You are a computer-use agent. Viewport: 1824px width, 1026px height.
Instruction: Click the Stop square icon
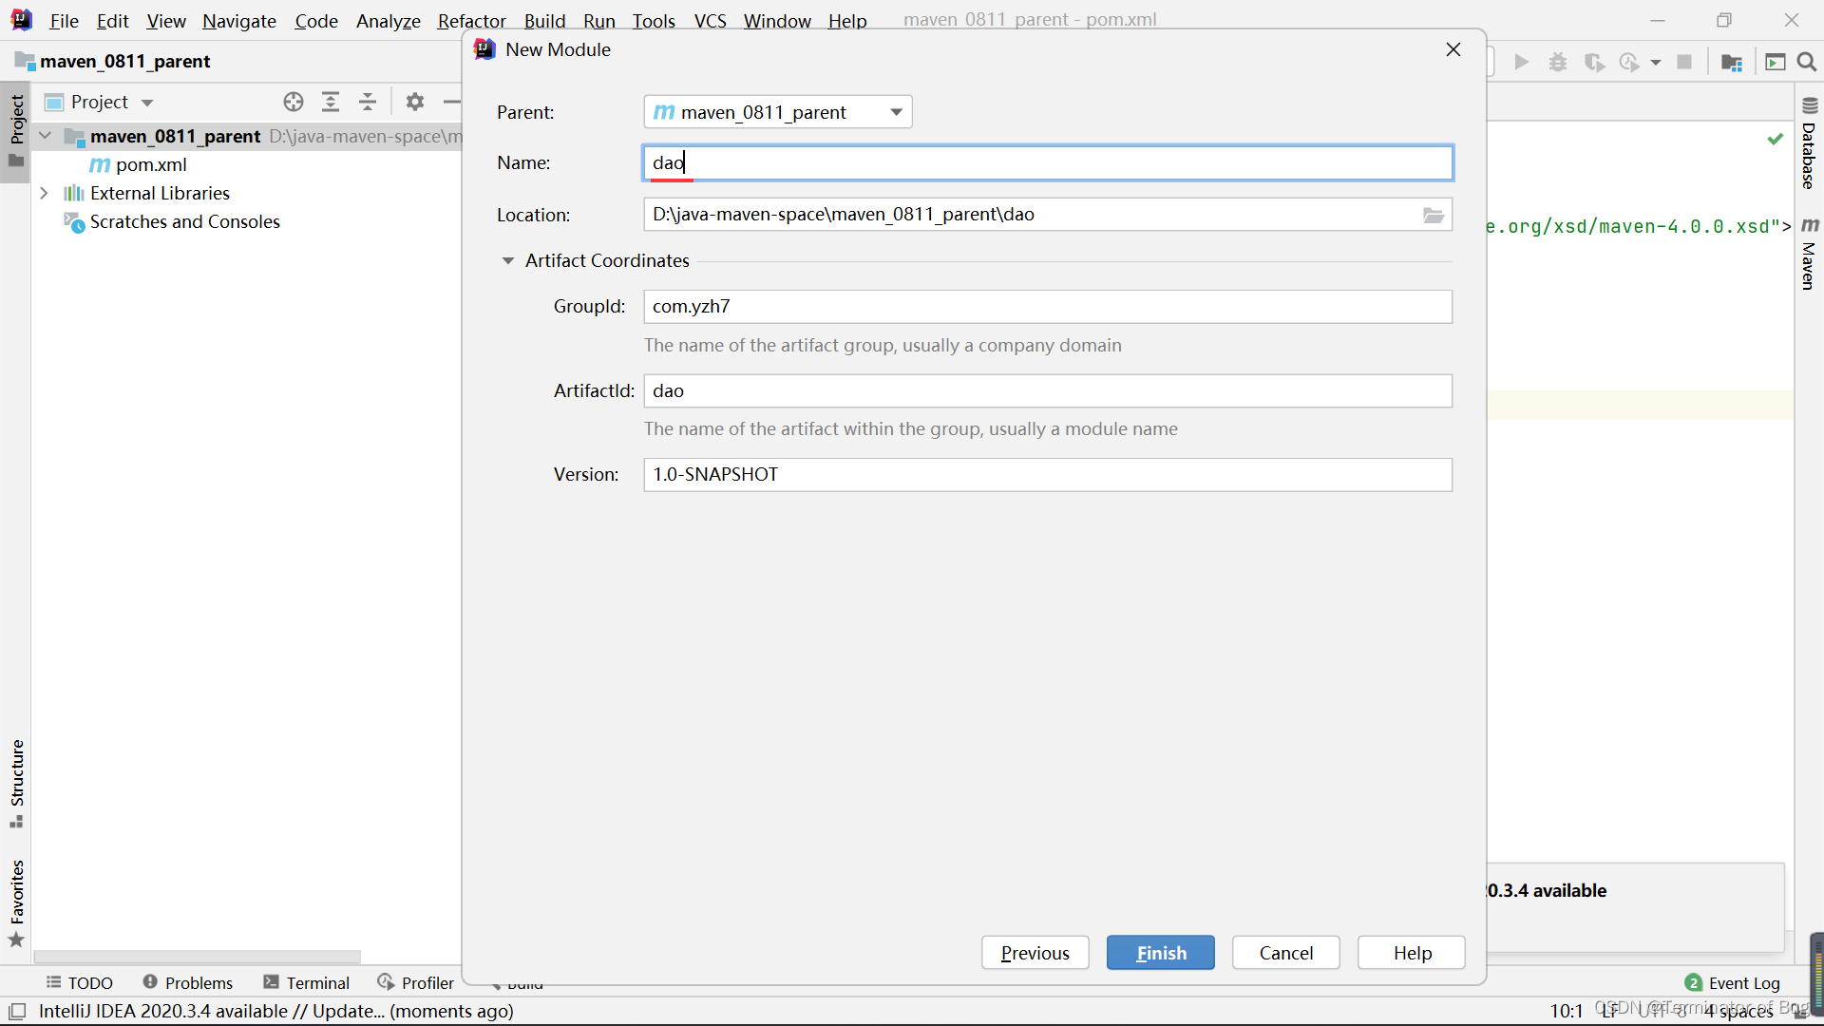tap(1684, 62)
